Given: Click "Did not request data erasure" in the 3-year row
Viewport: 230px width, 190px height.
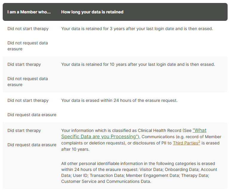Looking at the screenshot, I should [27, 46].
